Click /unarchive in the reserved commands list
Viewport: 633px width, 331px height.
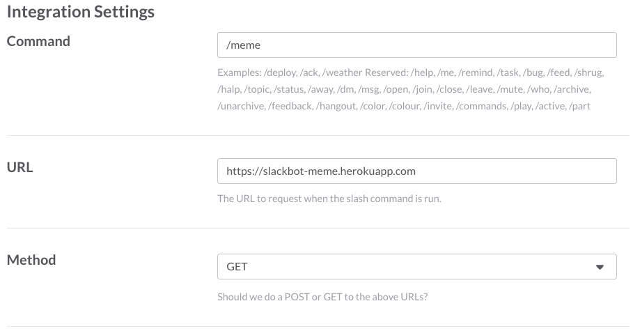pyautogui.click(x=241, y=106)
